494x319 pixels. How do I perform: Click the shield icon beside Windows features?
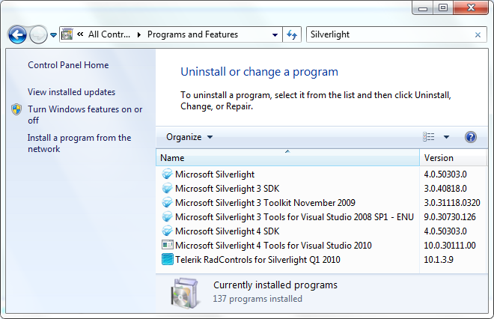16,109
